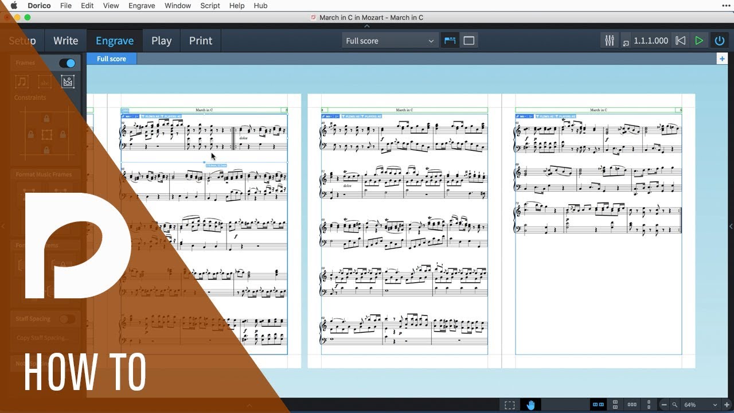This screenshot has width=734, height=413.
Task: Toggle the Frames switch off
Action: pyautogui.click(x=67, y=63)
